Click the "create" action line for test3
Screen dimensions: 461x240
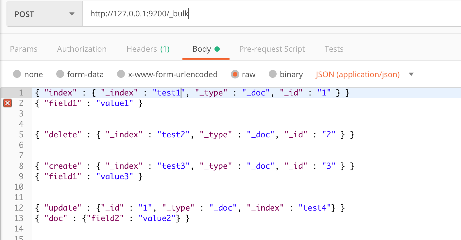pyautogui.click(x=195, y=166)
